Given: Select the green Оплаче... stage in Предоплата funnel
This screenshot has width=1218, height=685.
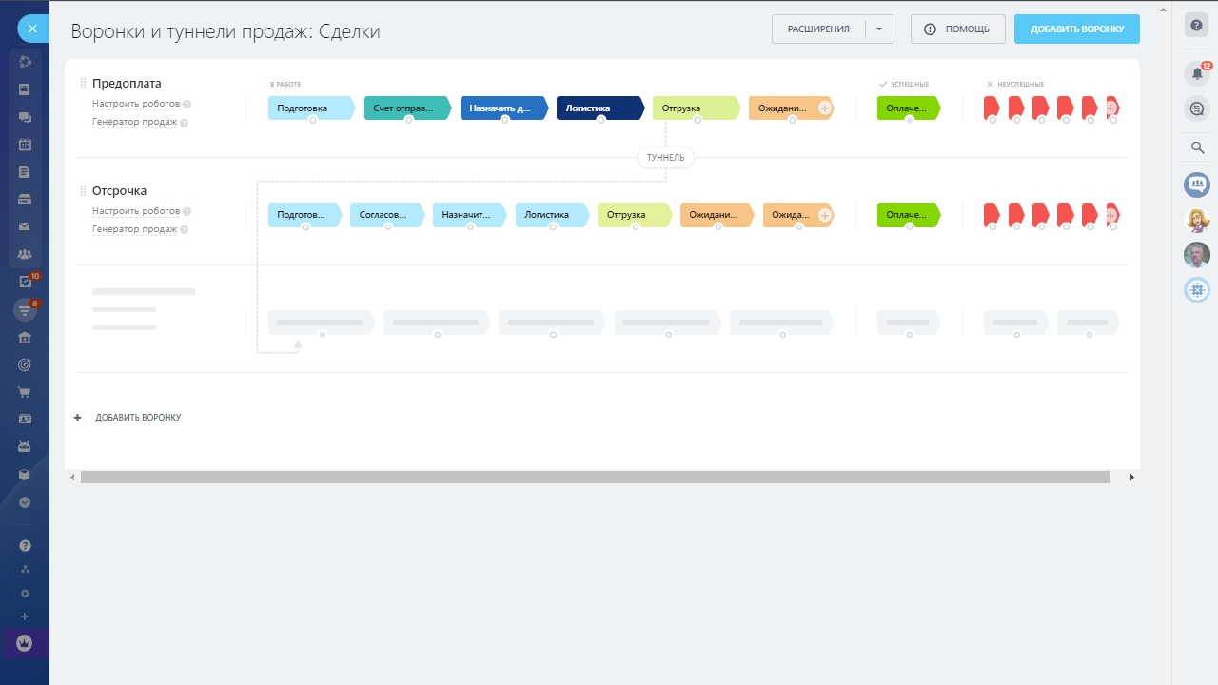Looking at the screenshot, I should click(909, 108).
